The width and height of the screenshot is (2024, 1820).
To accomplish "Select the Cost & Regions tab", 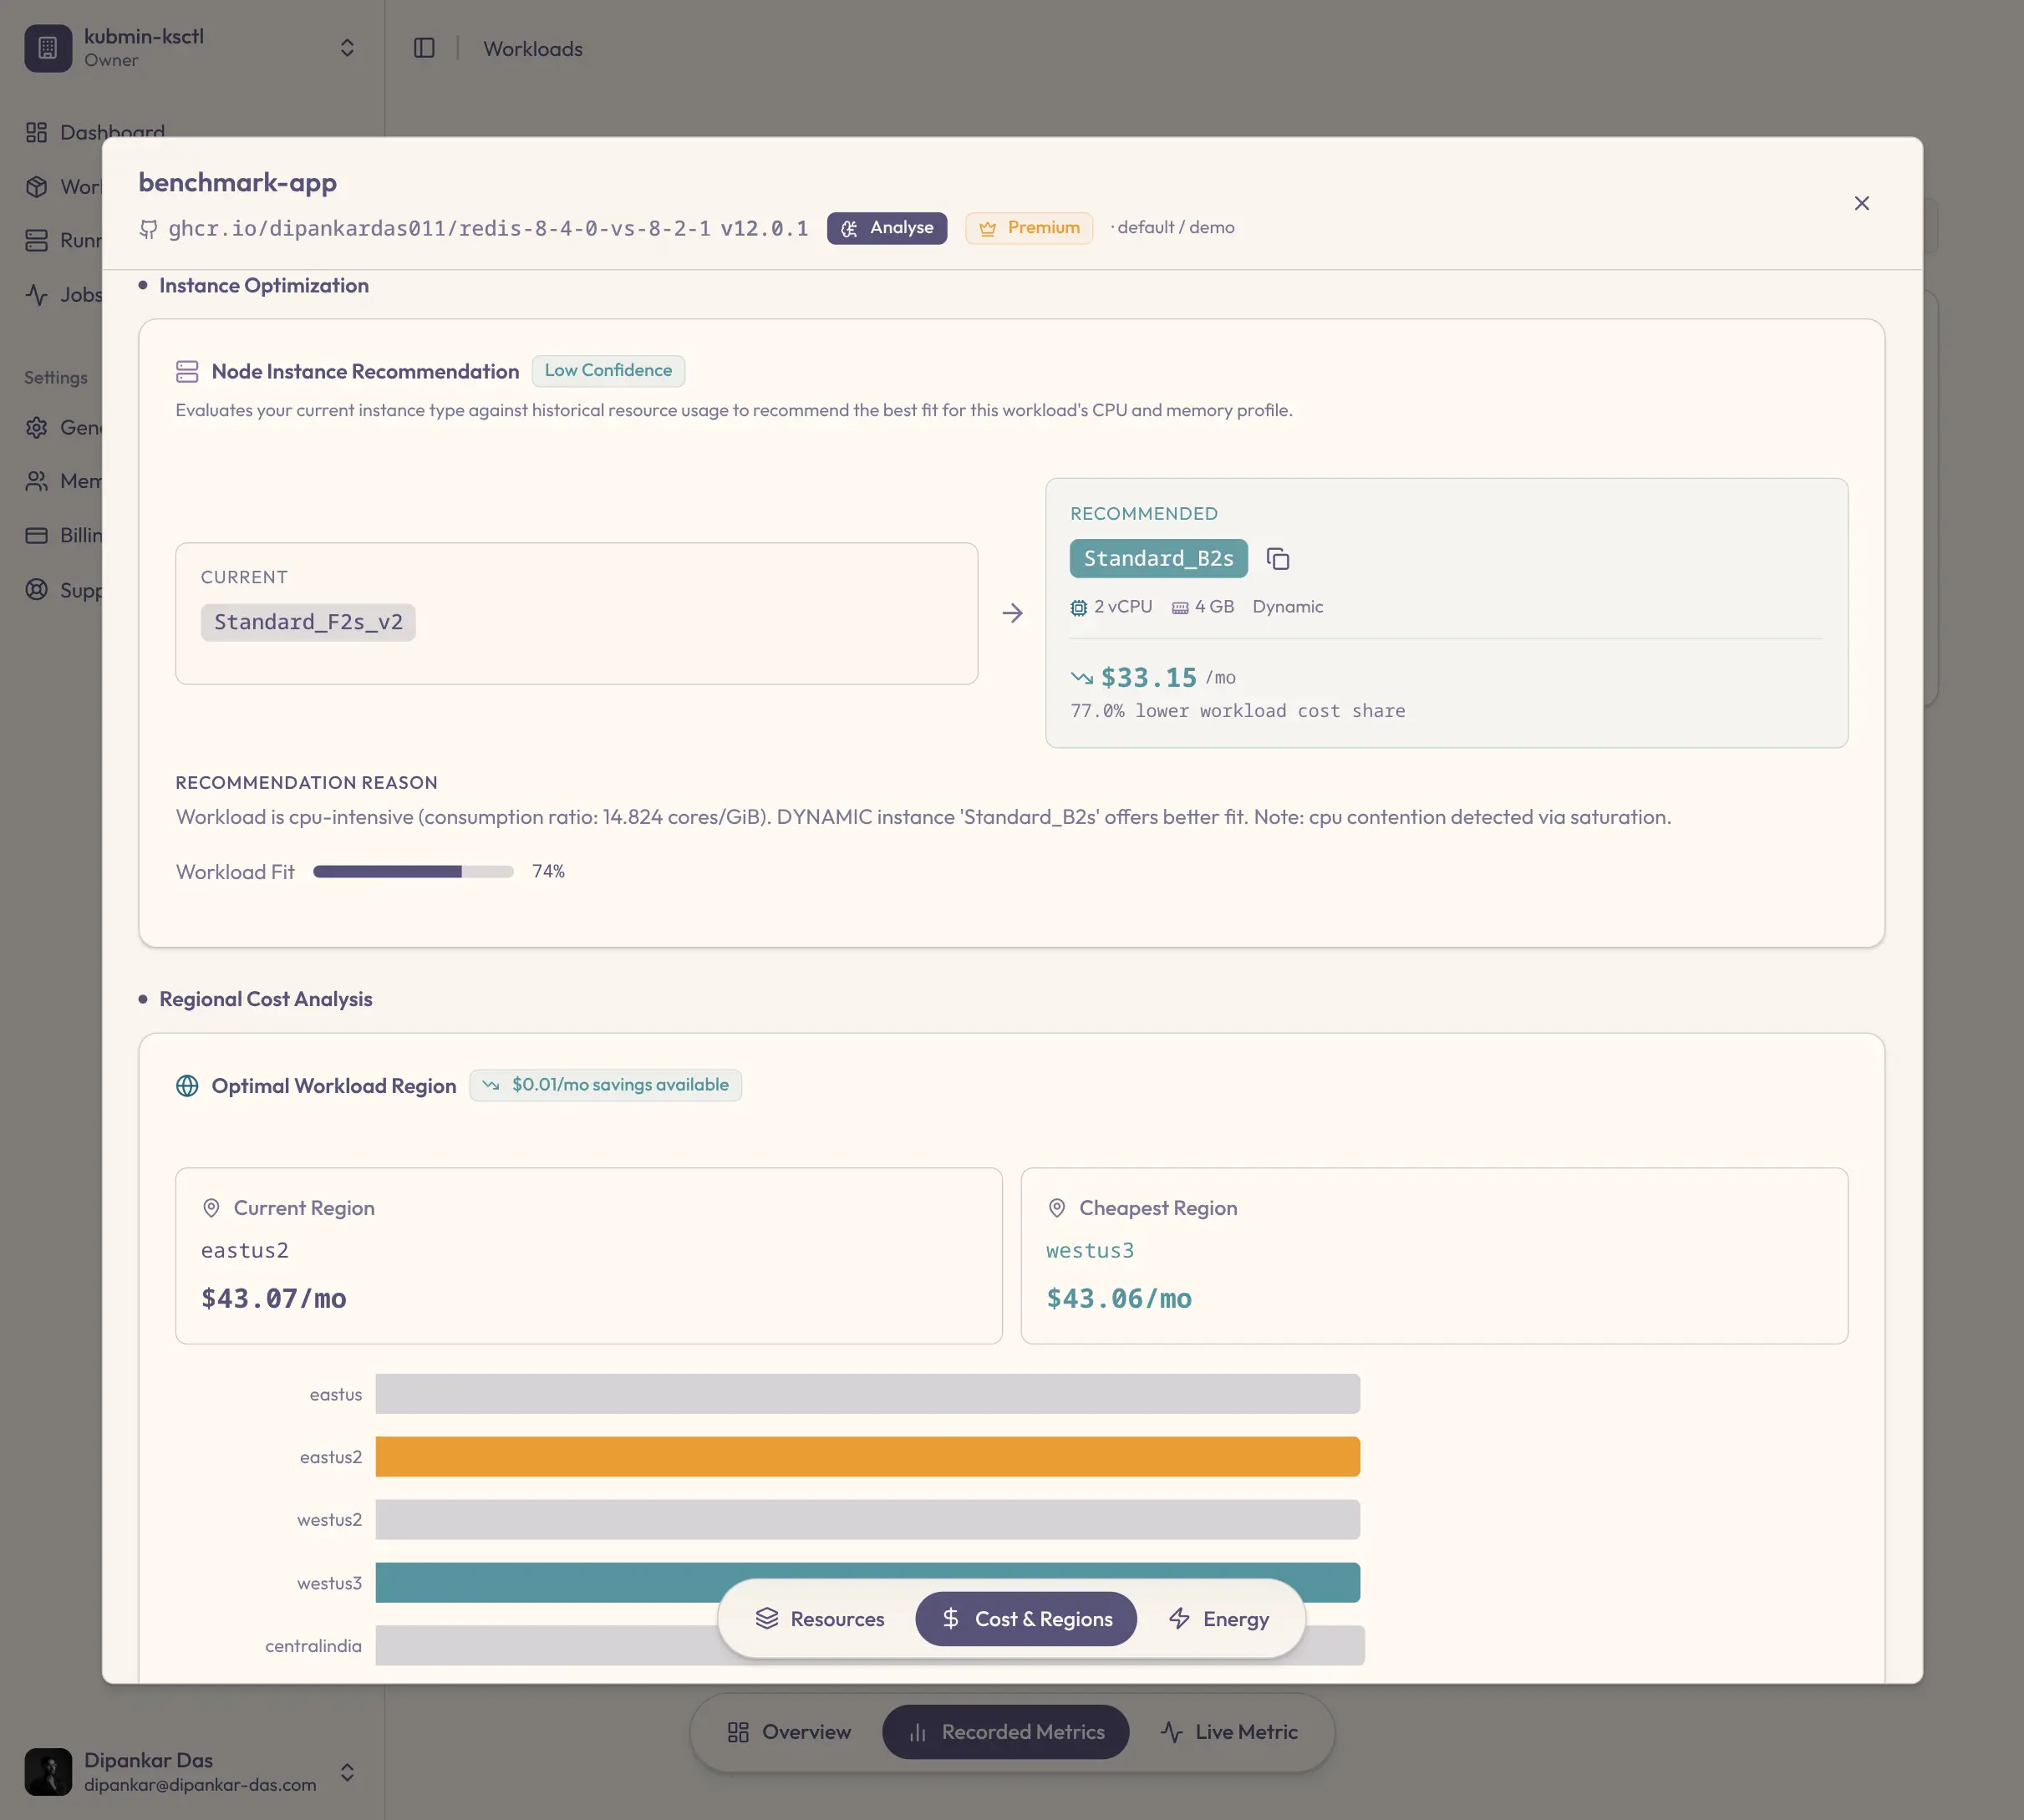I will tap(1026, 1619).
